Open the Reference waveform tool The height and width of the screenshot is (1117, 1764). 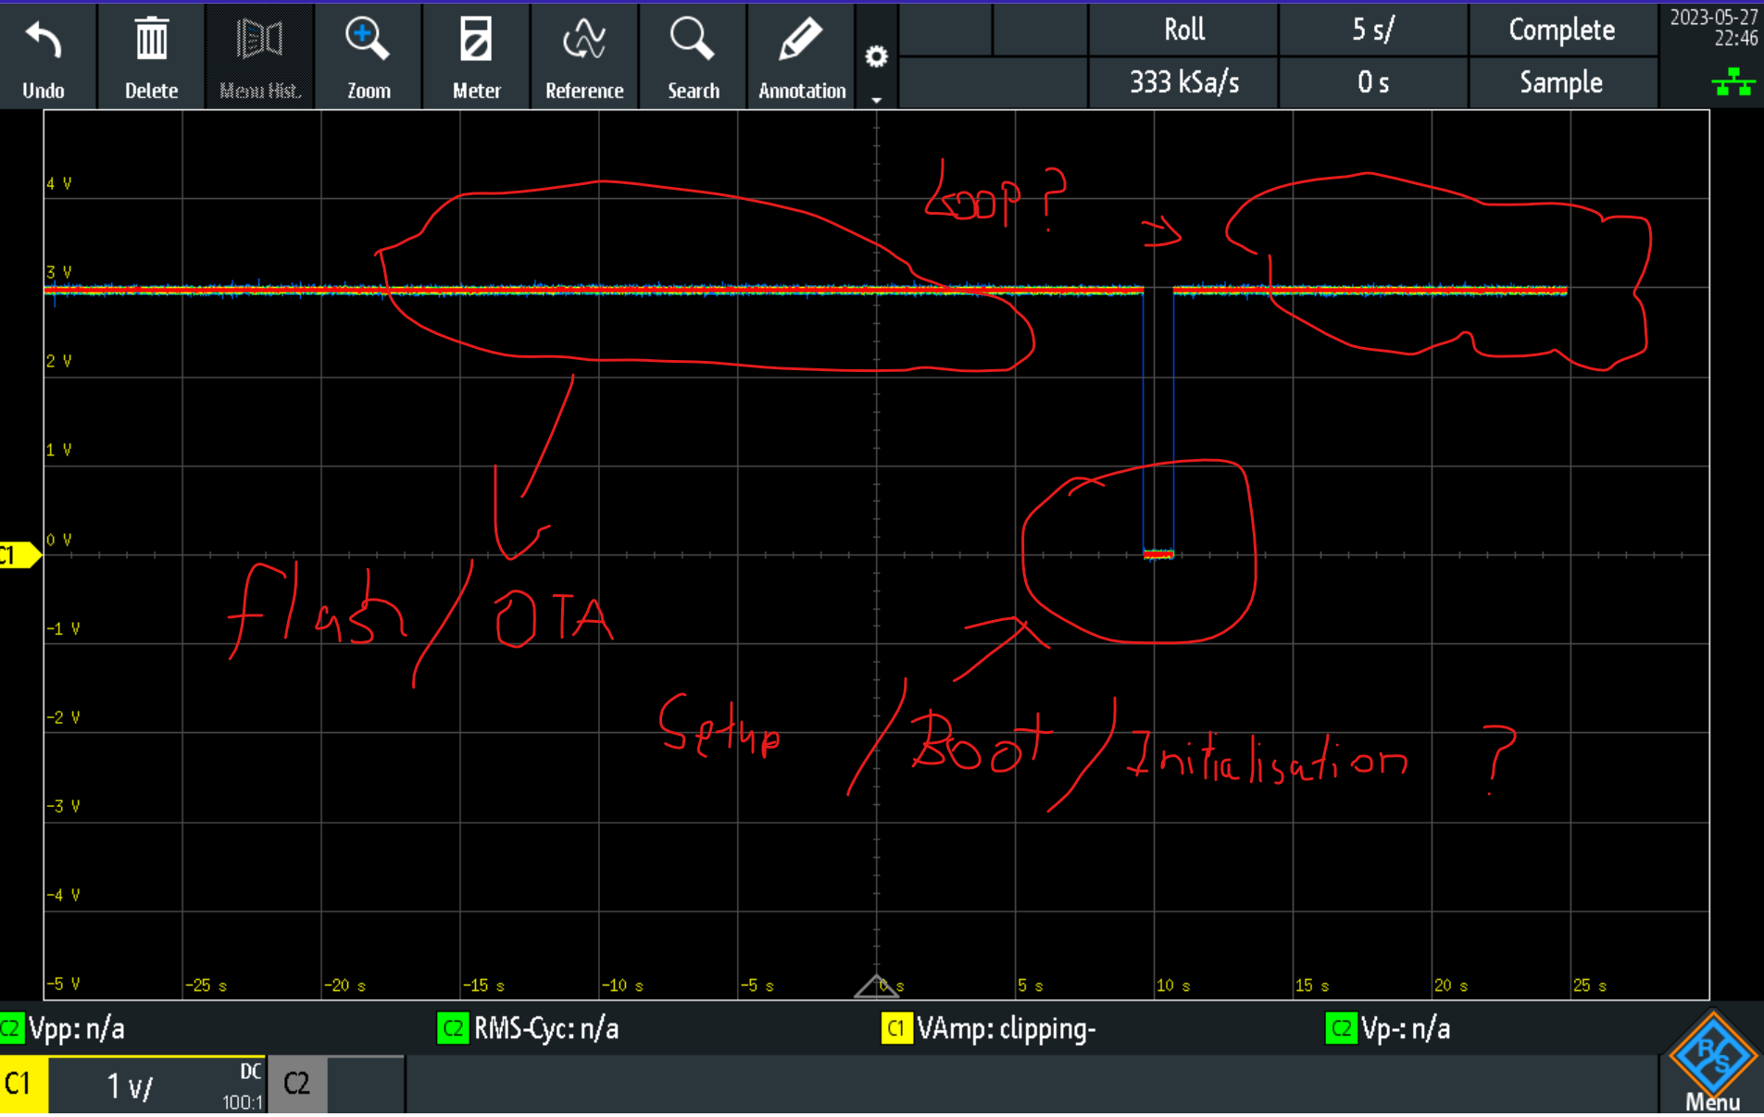(x=583, y=56)
